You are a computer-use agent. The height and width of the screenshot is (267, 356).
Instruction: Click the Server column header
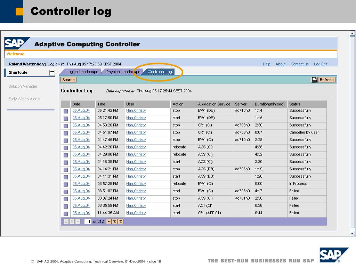pos(243,104)
